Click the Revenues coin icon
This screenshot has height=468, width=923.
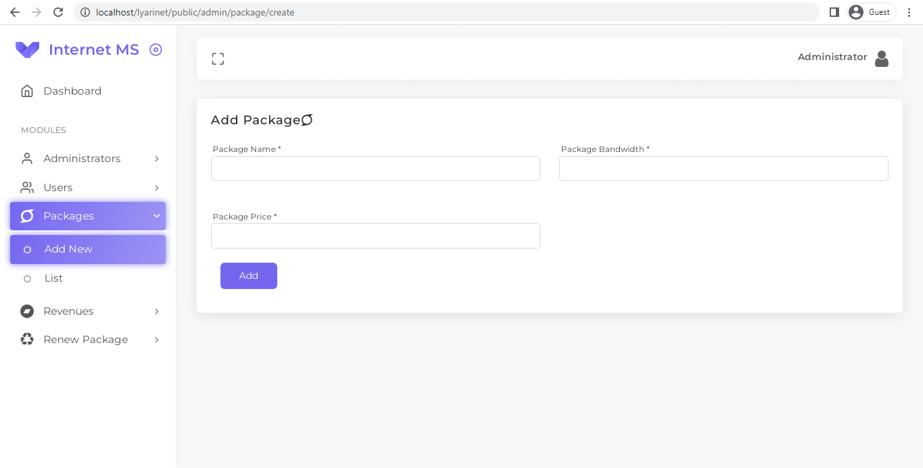[26, 311]
